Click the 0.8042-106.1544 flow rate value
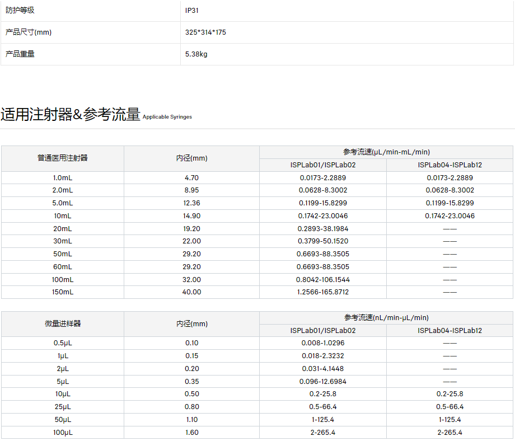The image size is (515, 441). click(x=323, y=279)
